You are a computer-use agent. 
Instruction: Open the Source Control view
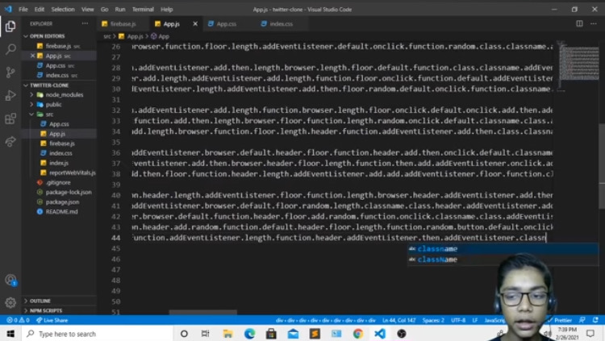coord(10,73)
